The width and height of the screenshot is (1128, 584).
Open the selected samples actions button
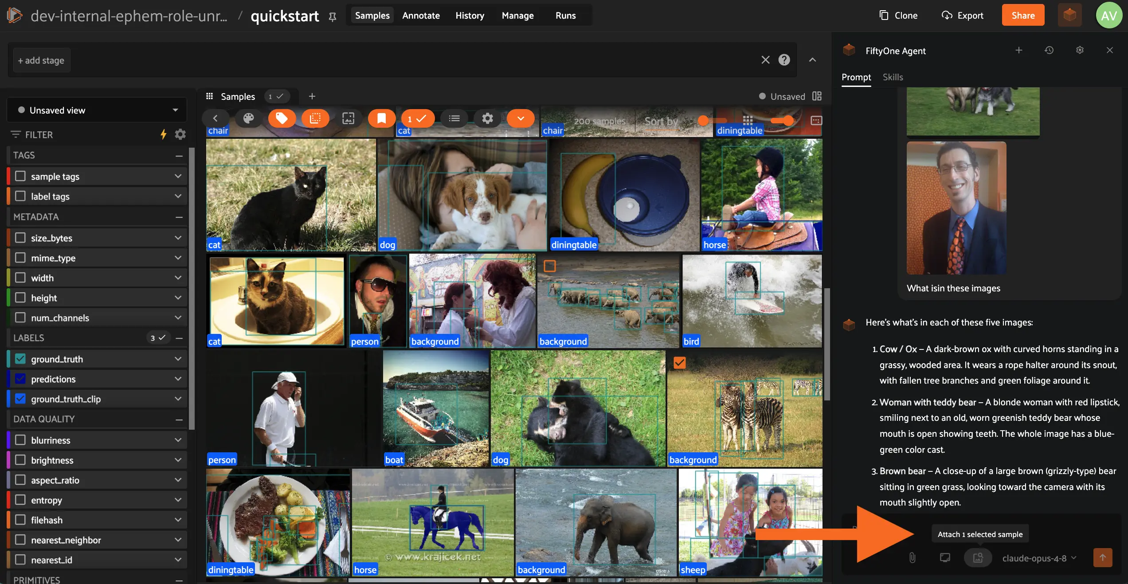[x=417, y=118]
